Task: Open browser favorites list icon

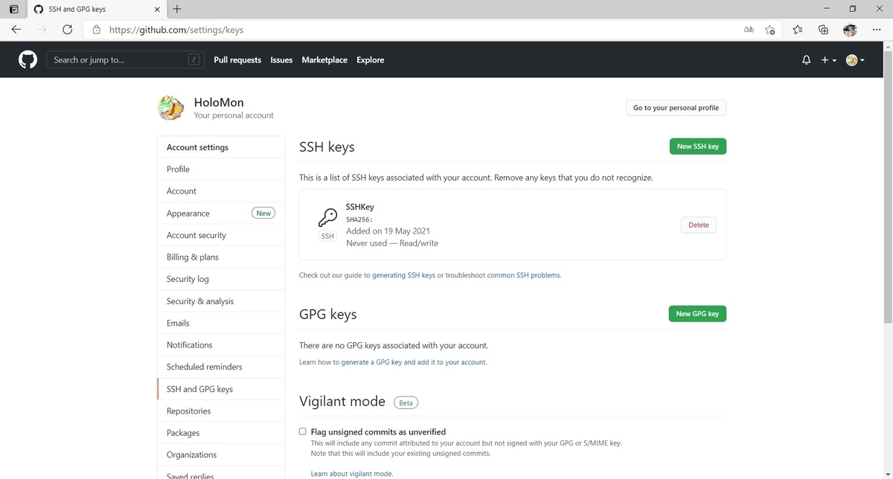Action: [798, 30]
